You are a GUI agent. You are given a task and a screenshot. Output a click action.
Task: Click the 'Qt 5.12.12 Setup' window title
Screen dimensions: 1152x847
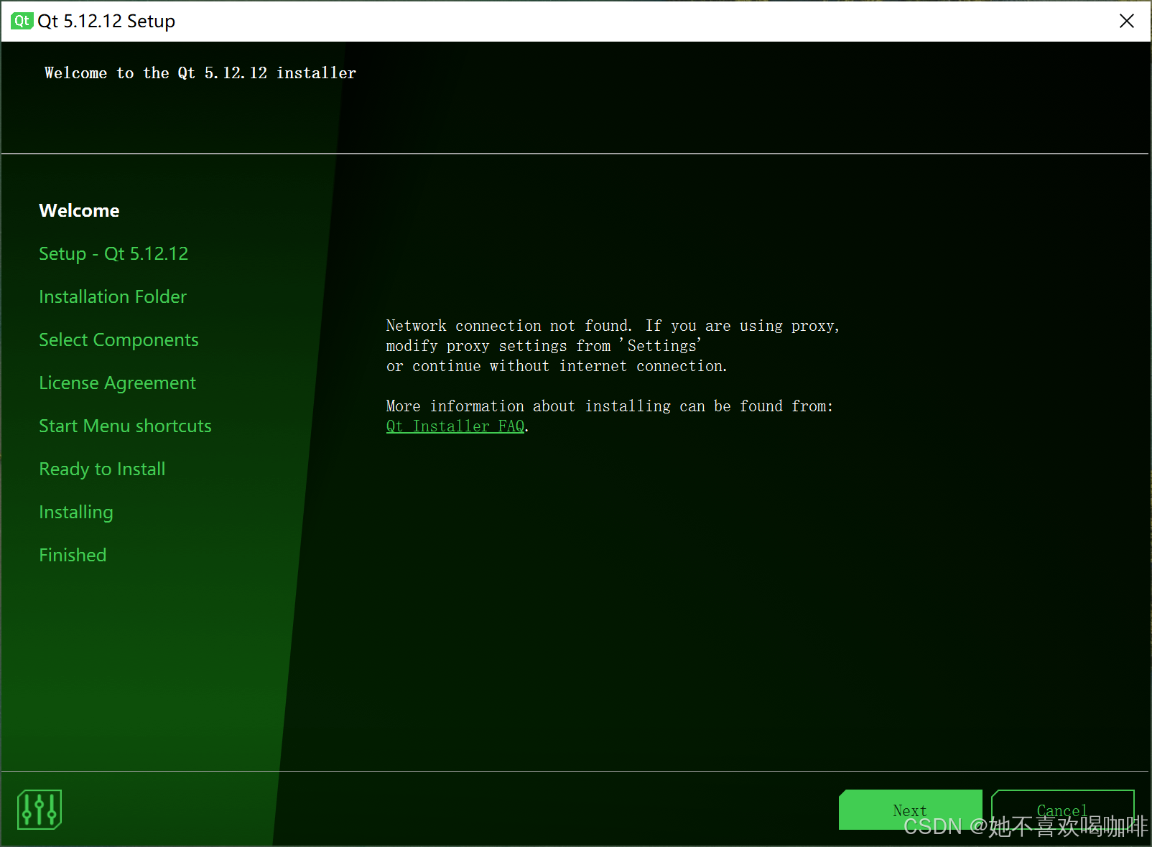pos(106,21)
